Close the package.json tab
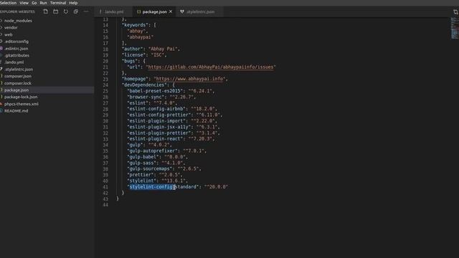This screenshot has width=459, height=258. [171, 11]
